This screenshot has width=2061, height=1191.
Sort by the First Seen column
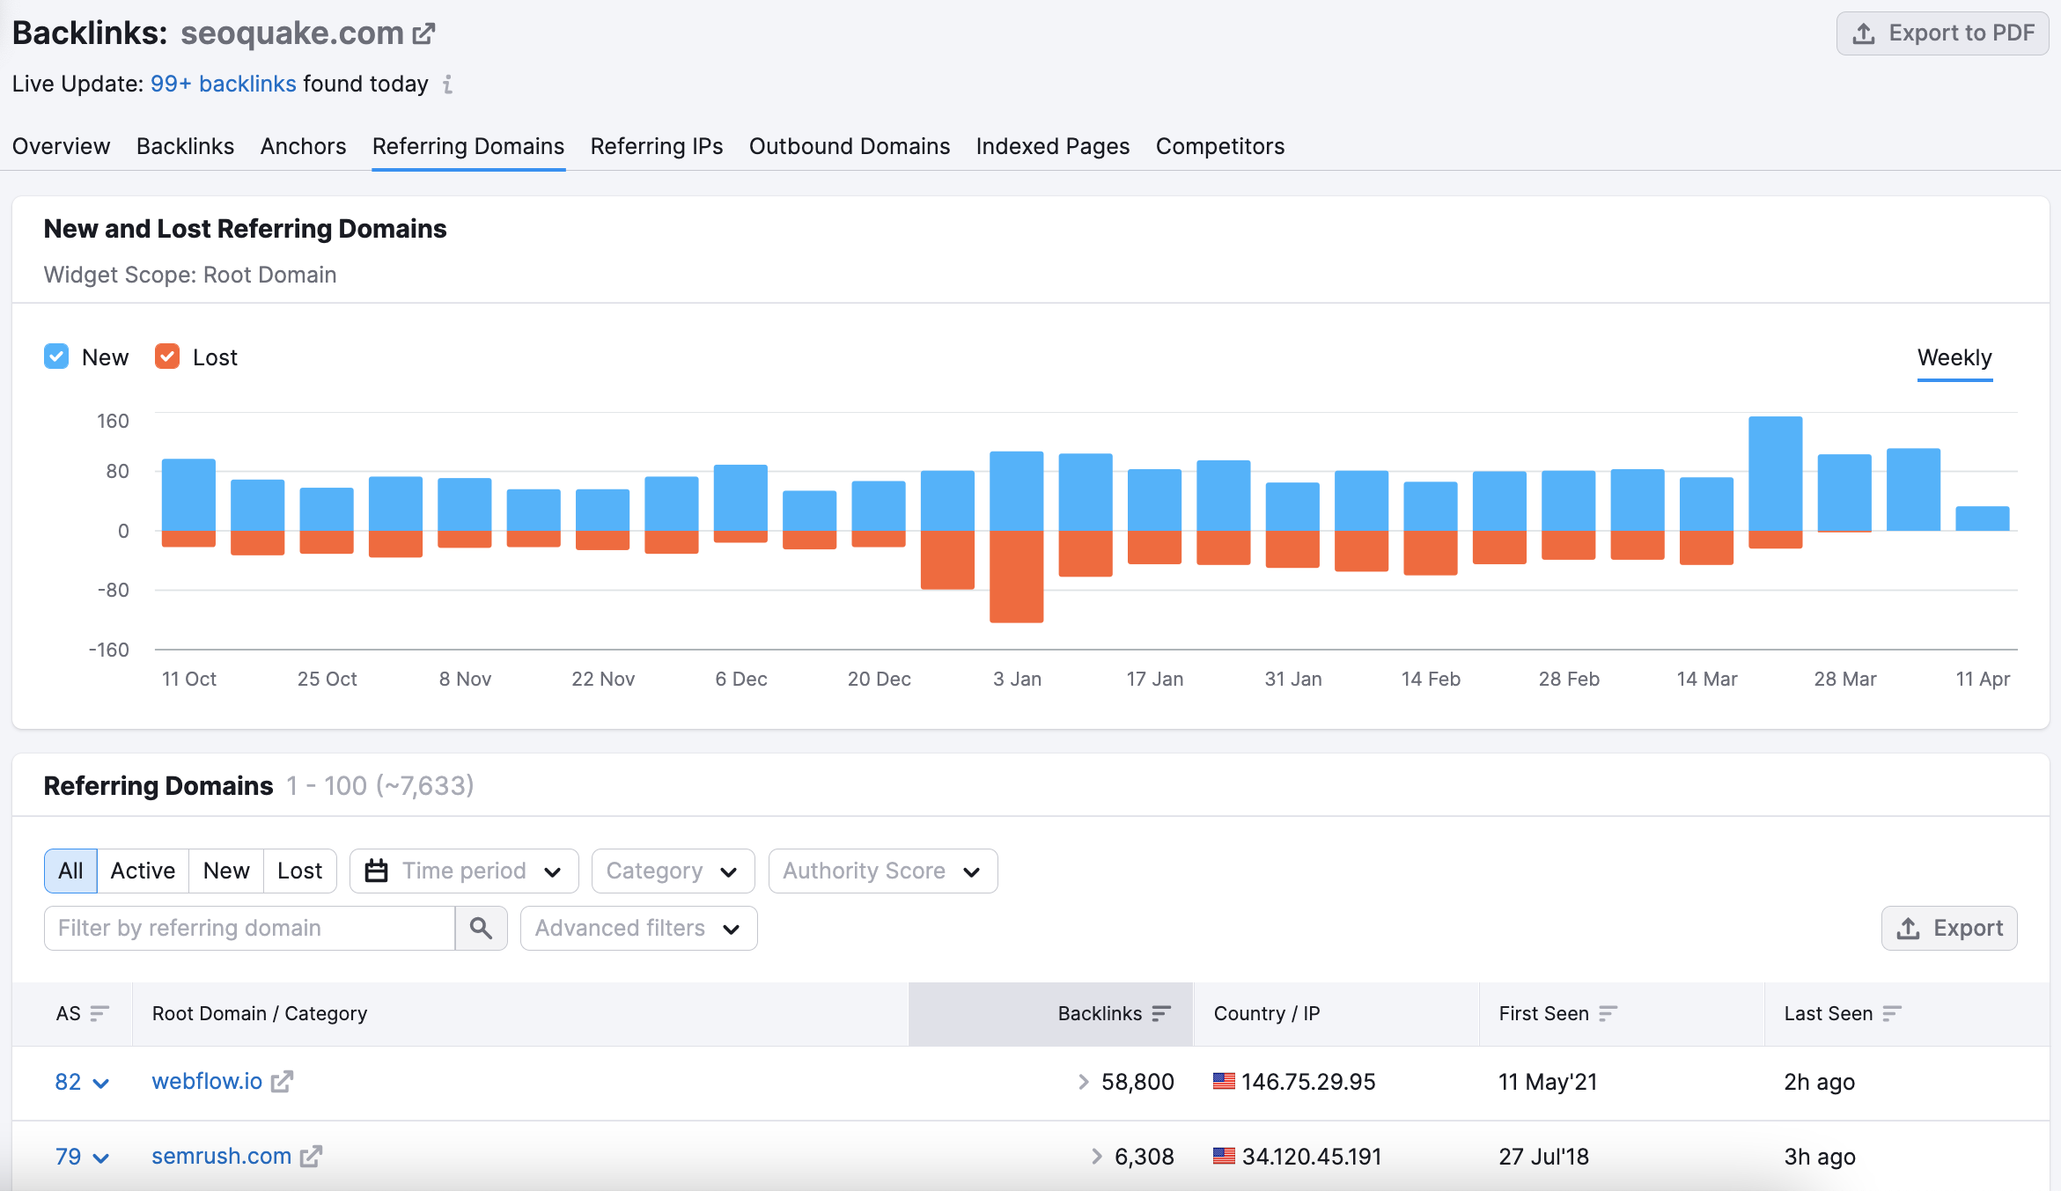1609,1013
